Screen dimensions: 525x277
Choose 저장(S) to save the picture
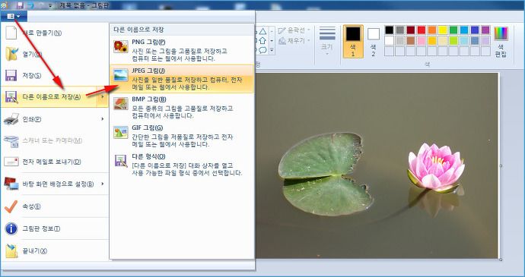(55, 76)
